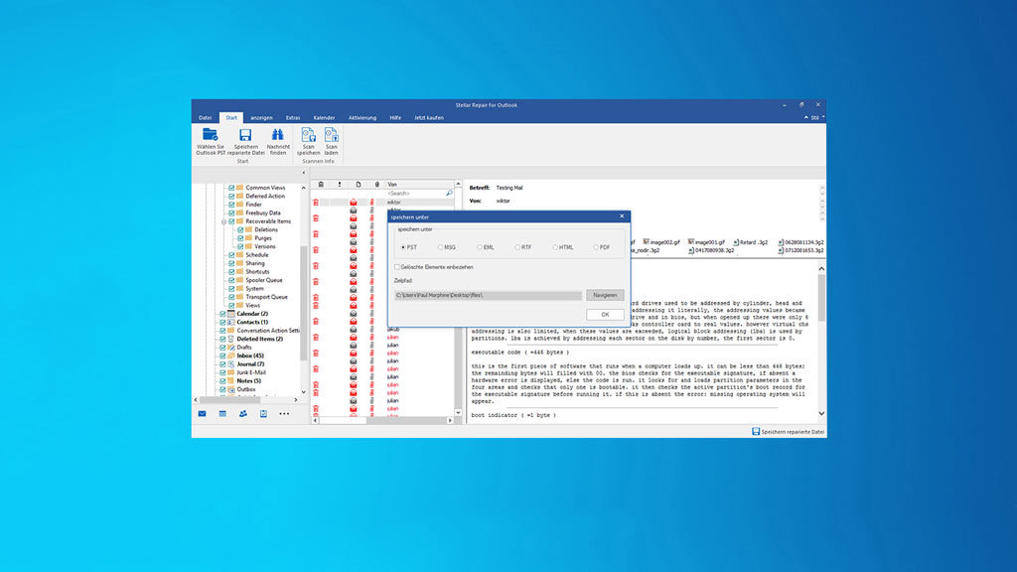Click the Deleted Items (2) bin icon

pyautogui.click(x=230, y=340)
